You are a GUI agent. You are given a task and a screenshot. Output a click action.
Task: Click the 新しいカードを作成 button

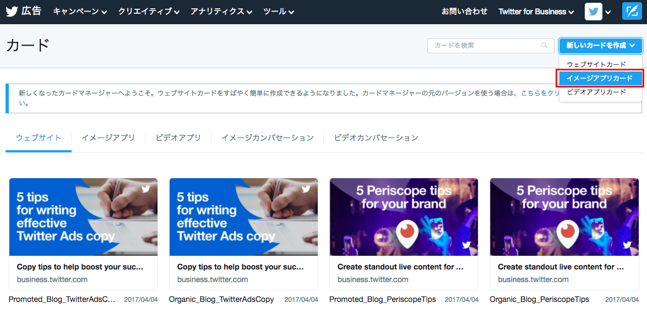pyautogui.click(x=601, y=45)
